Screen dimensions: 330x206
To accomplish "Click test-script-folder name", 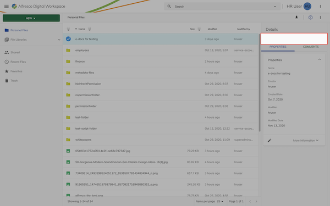I will [86, 129].
